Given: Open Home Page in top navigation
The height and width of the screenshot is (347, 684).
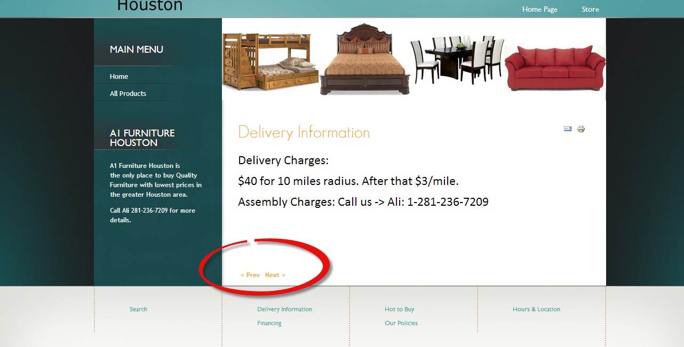Looking at the screenshot, I should point(539,9).
